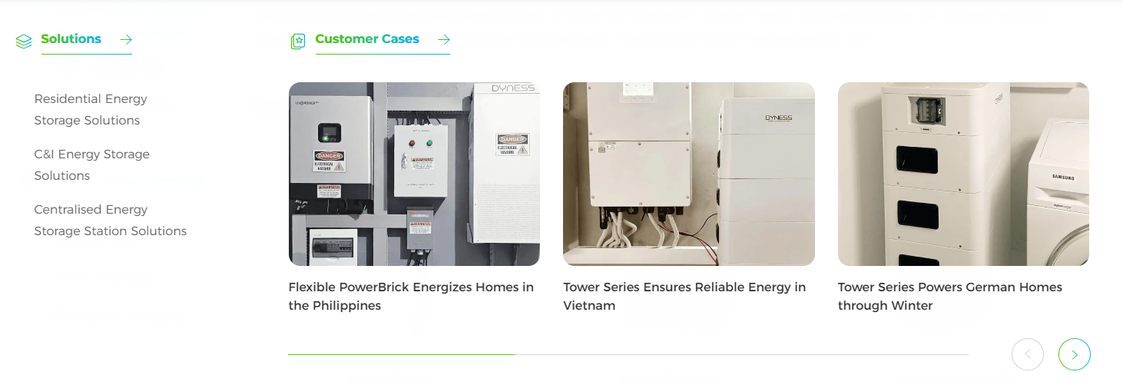Open the Customer Cases heading link
Image resolution: width=1123 pixels, height=382 pixels.
[x=367, y=39]
